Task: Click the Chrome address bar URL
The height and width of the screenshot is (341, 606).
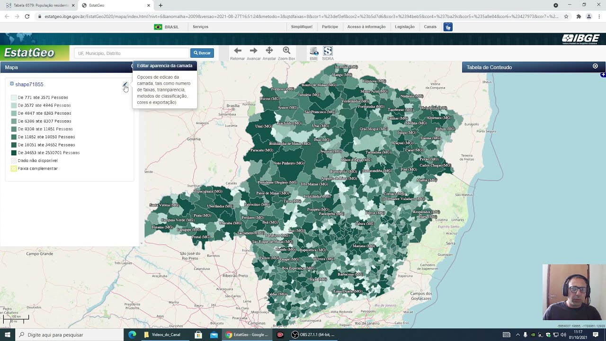Action: coord(301,16)
